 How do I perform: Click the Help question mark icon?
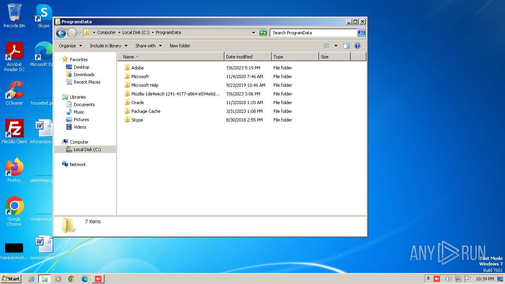tap(357, 46)
